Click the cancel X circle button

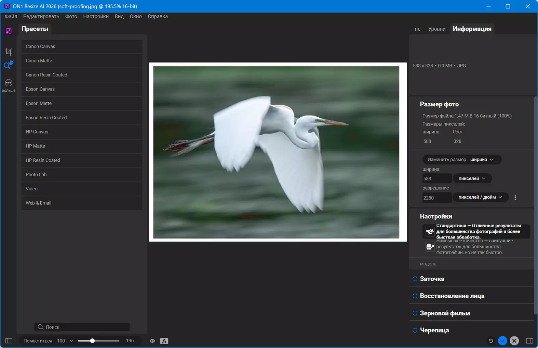point(514,341)
